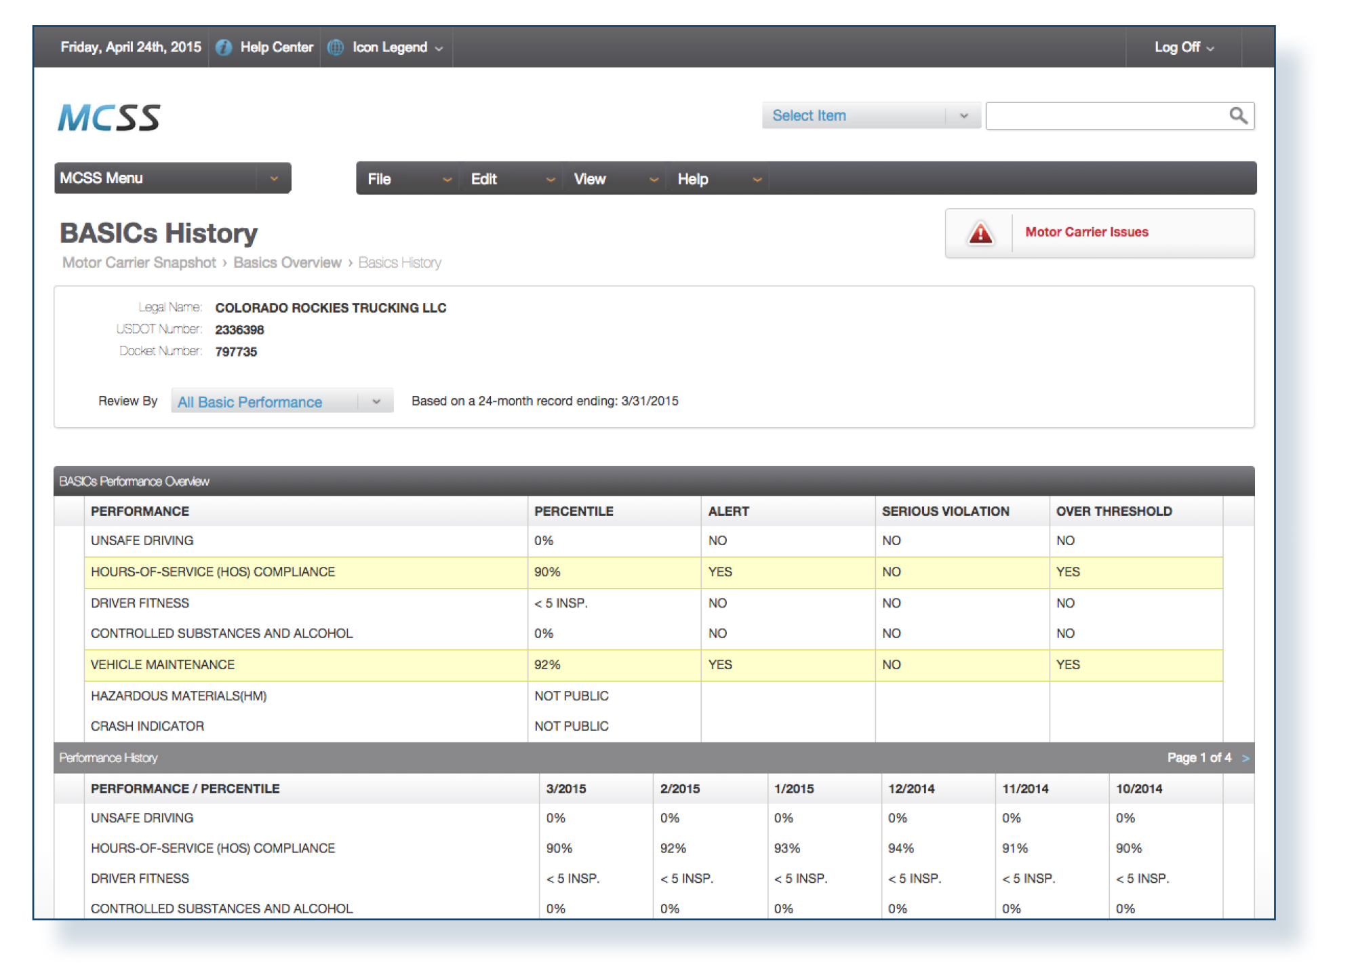Open the Icon Legend dropdown
The height and width of the screenshot is (975, 1356).
coord(398,47)
